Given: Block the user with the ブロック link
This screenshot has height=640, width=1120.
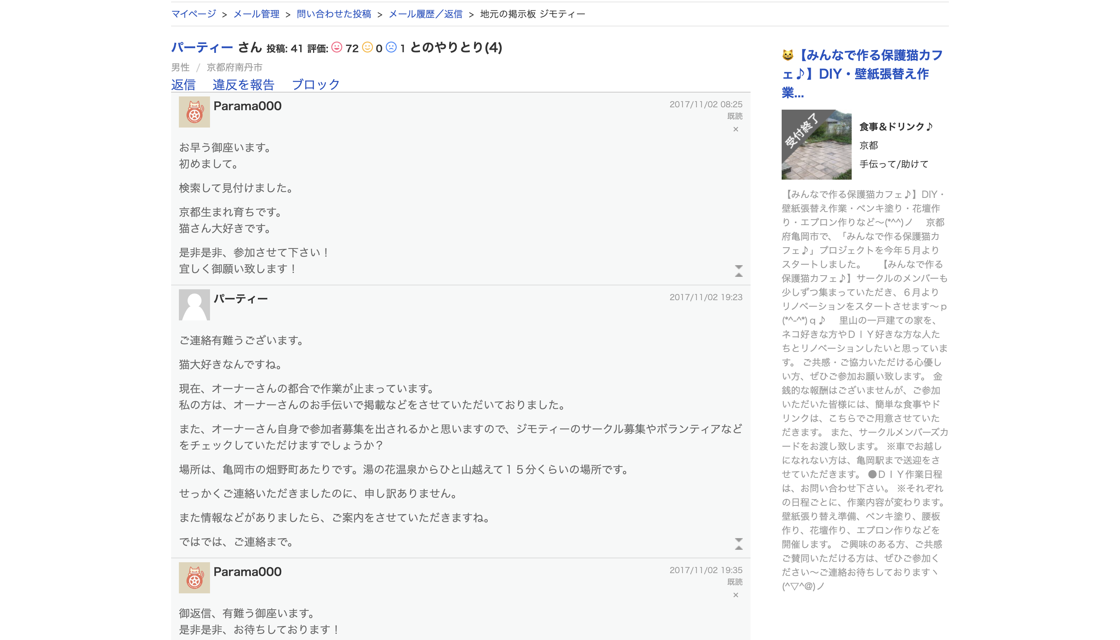Looking at the screenshot, I should pos(316,84).
